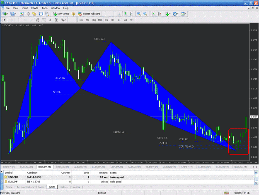Switch chart to M15 timeframe
259x195 pixels.
click(x=94, y=20)
